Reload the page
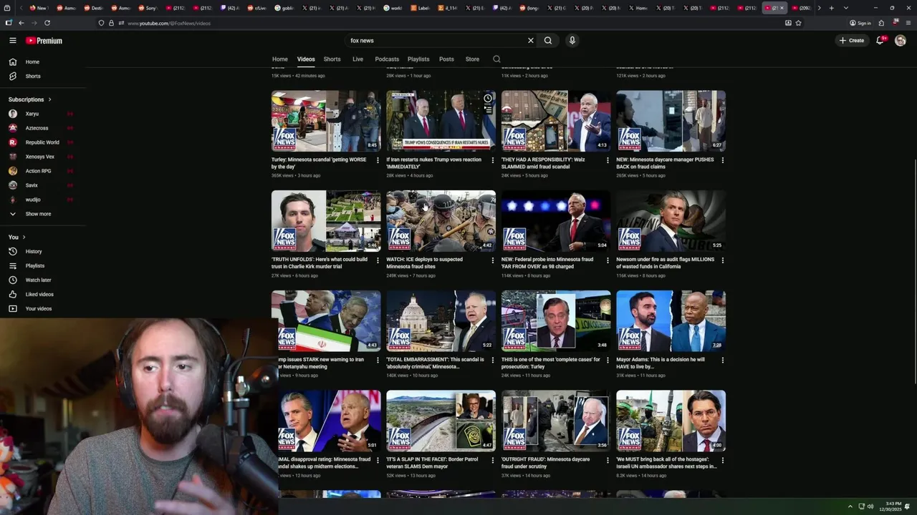The width and height of the screenshot is (917, 515). 47,23
